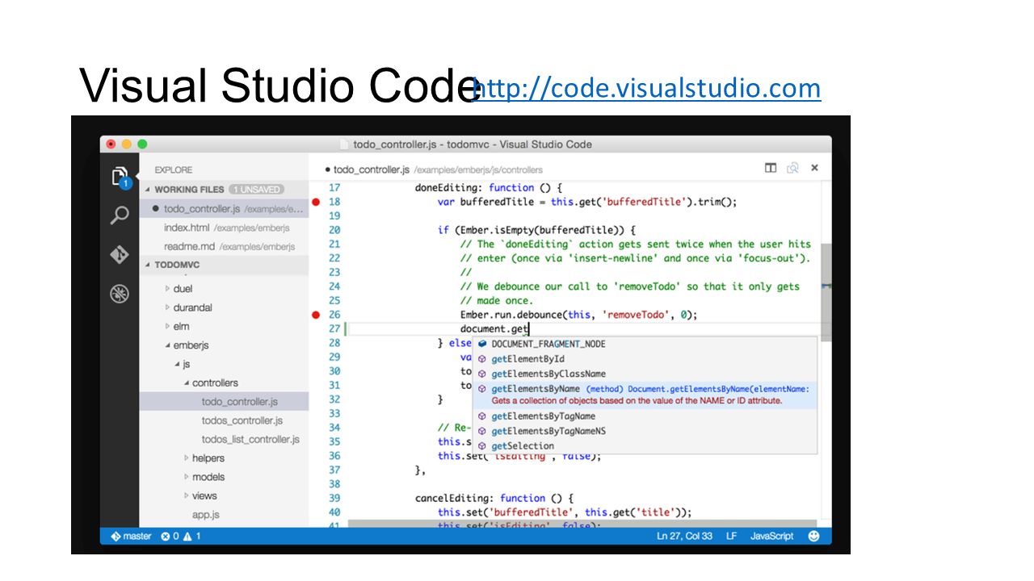This screenshot has height=581, width=1034.
Task: Choose getElementsByTagNameNS suggestion
Action: point(645,431)
